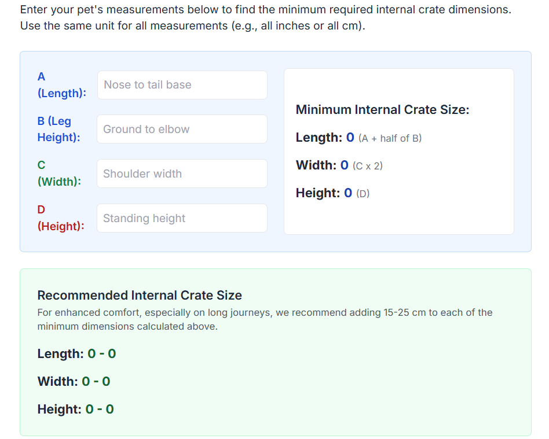Image resolution: width=549 pixels, height=439 pixels.
Task: Click the 'adding 15-25 cm' recommendation paragraph
Action: pos(265,319)
